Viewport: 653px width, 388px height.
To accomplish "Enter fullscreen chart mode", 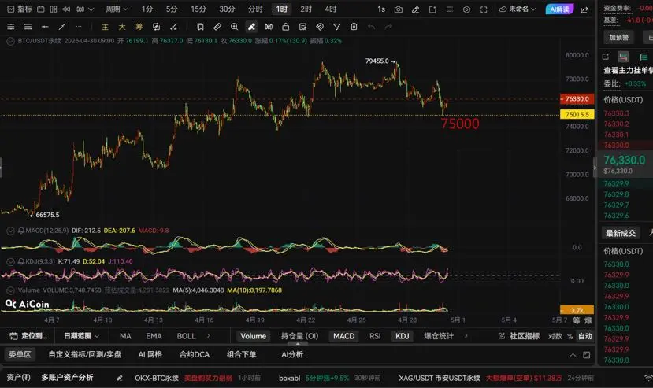I will (484, 9).
